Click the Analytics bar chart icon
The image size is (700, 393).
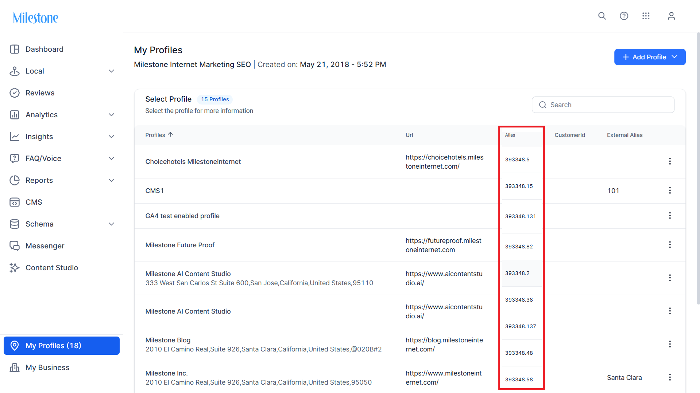(15, 115)
